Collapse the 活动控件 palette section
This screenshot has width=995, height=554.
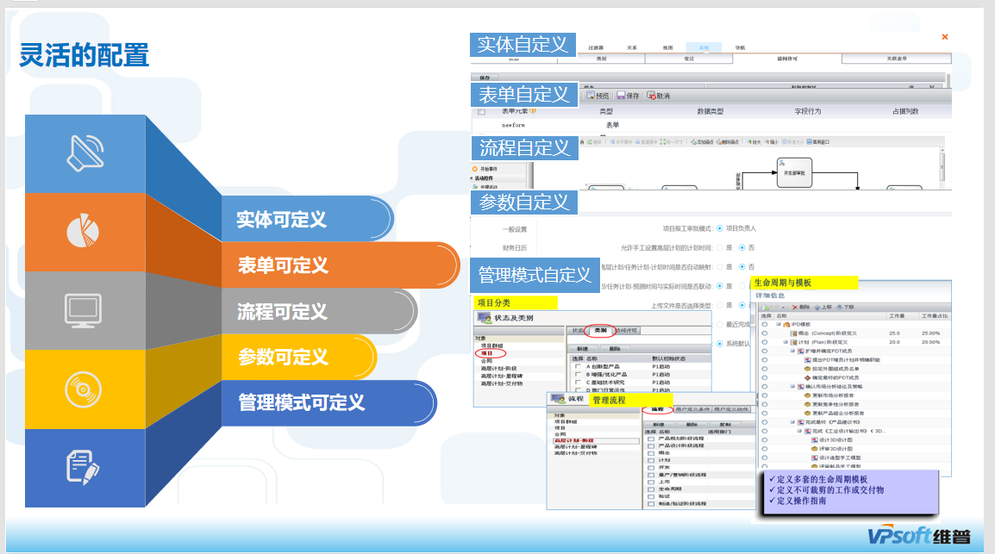[x=472, y=178]
